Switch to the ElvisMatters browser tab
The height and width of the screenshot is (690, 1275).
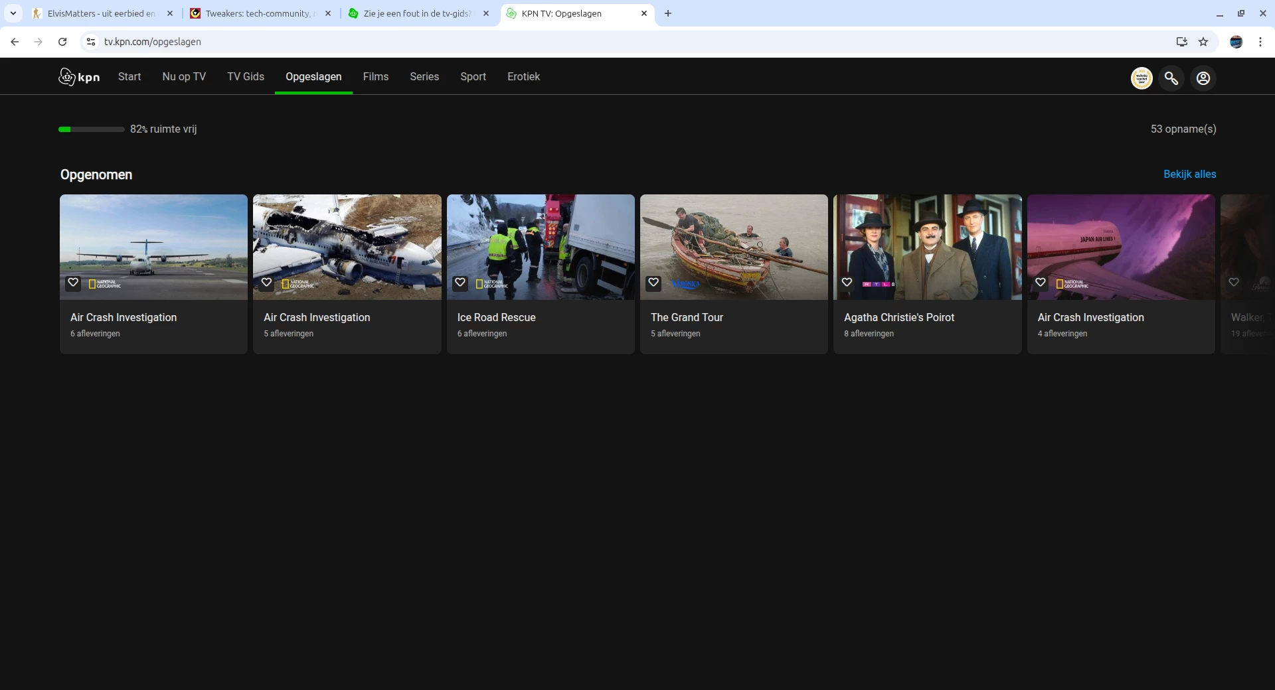coord(102,13)
